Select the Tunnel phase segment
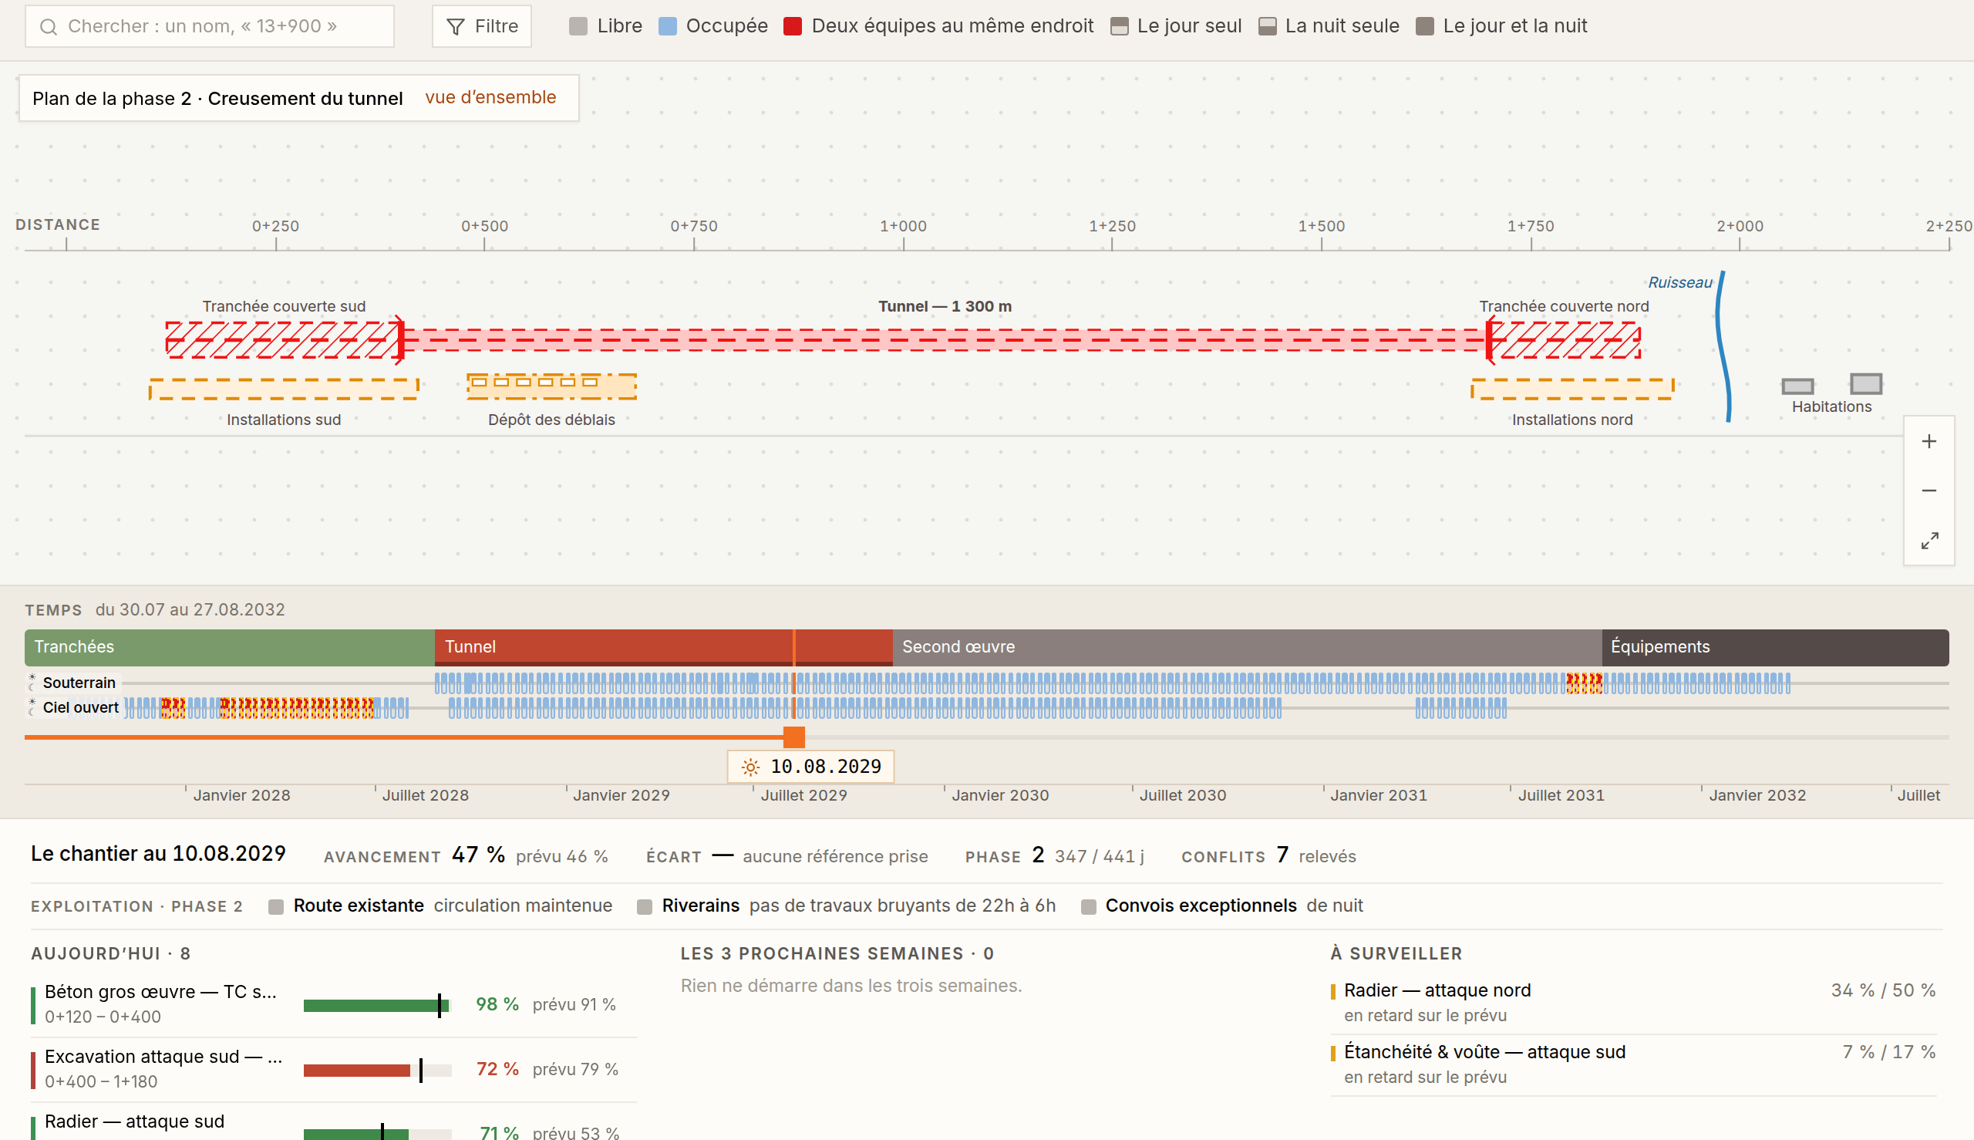Image resolution: width=1974 pixels, height=1140 pixels. 663,647
